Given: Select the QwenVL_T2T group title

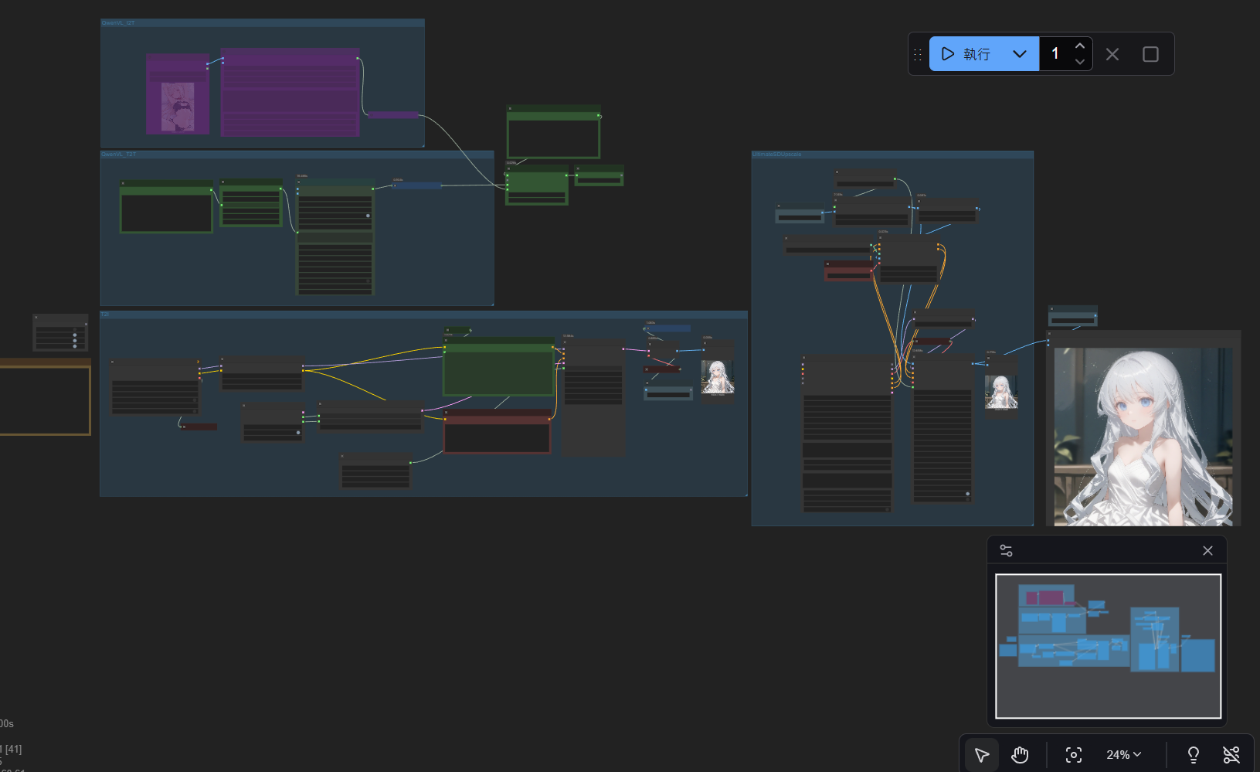Looking at the screenshot, I should coord(119,155).
